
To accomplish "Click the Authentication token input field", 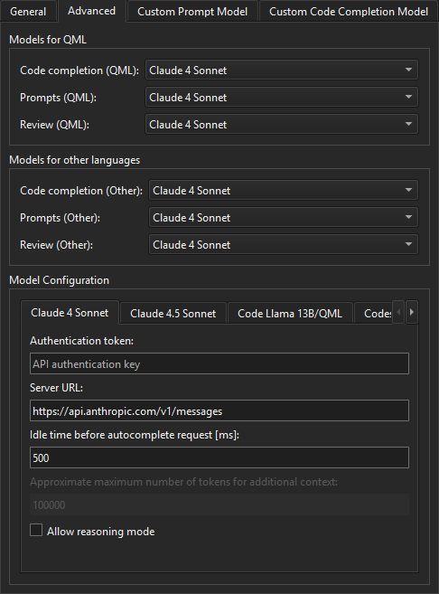I will (219, 363).
